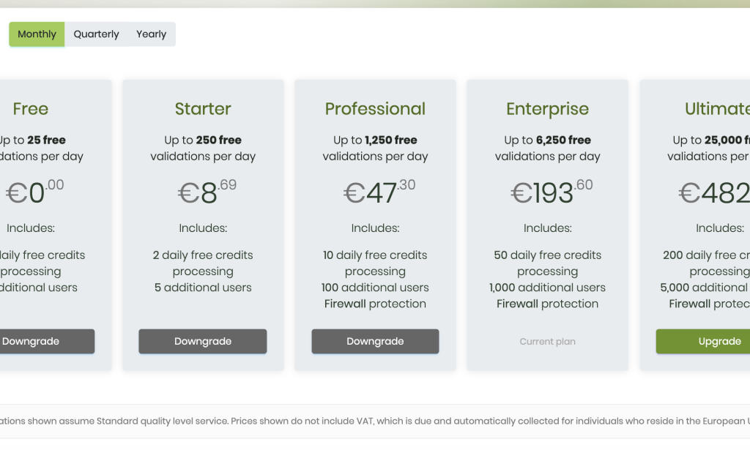Click Firewall protection on the Enterprise card
The image size is (750, 450).
click(547, 304)
